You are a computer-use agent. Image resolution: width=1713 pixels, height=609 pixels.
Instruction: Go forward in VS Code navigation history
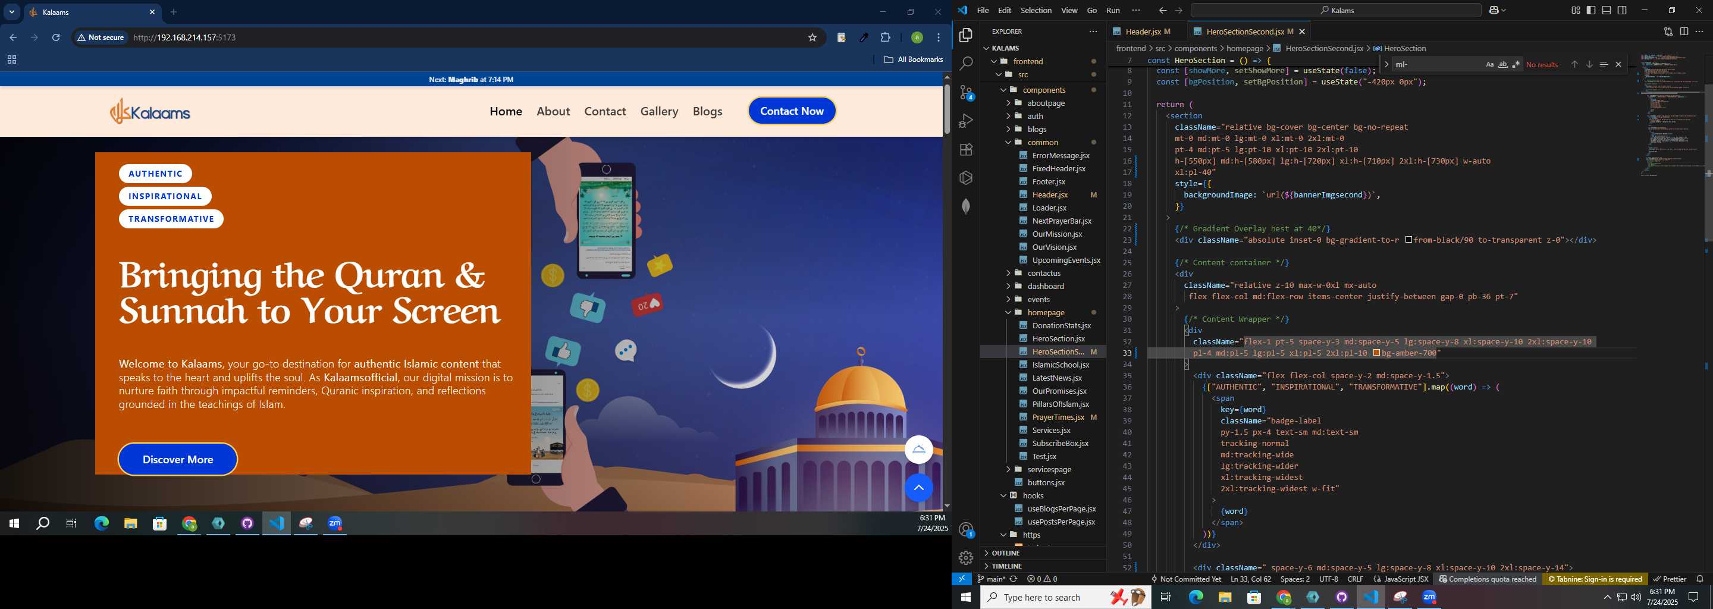click(1178, 11)
